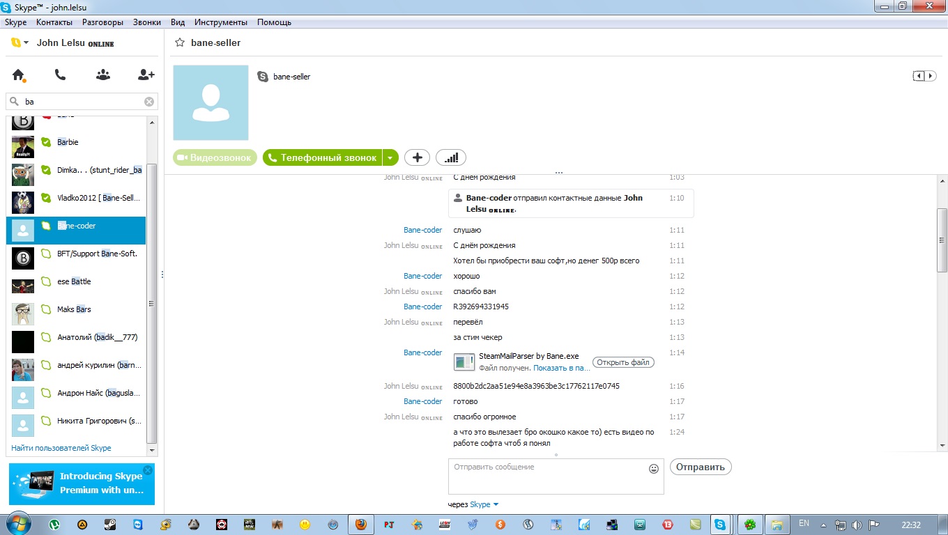Click the Отправить button

(x=701, y=467)
